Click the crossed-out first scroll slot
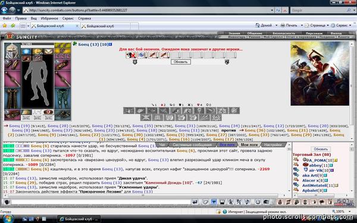Screen dimensions: 357x223 pyautogui.click(x=131, y=55)
